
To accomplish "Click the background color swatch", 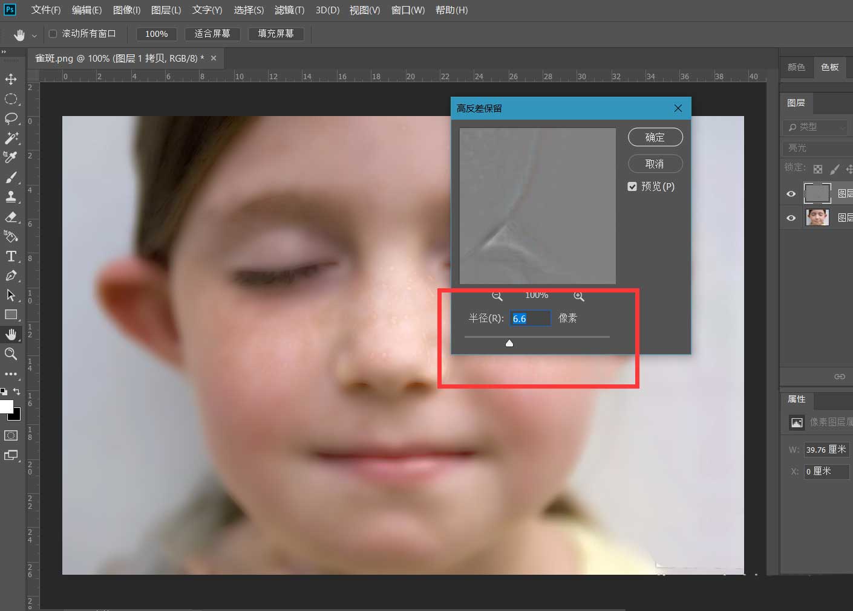I will pos(16,416).
